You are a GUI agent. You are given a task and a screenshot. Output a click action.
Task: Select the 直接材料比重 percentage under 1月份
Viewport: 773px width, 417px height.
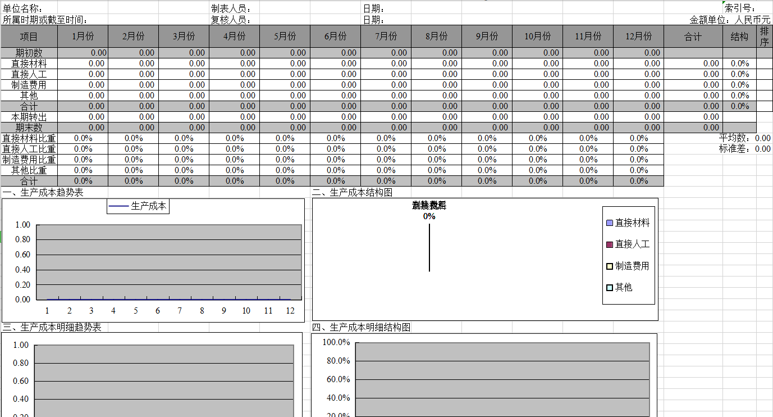tap(83, 138)
